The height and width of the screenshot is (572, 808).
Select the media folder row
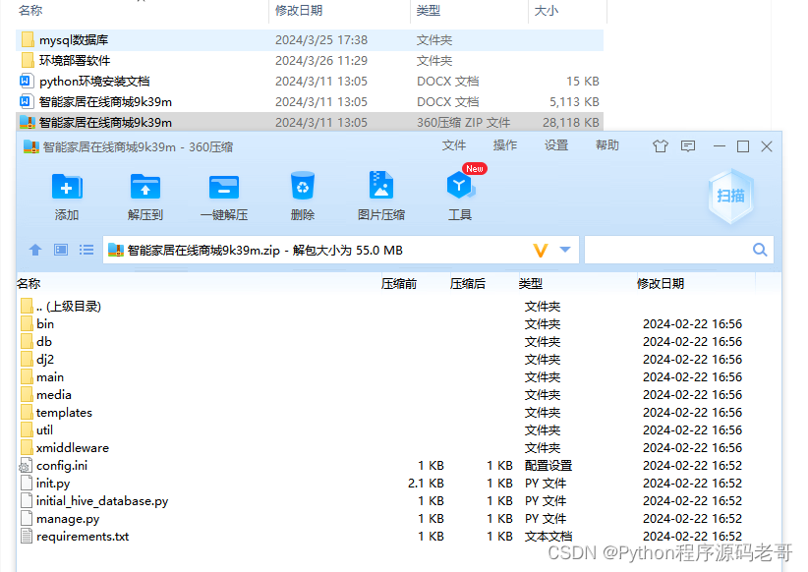[x=399, y=395]
